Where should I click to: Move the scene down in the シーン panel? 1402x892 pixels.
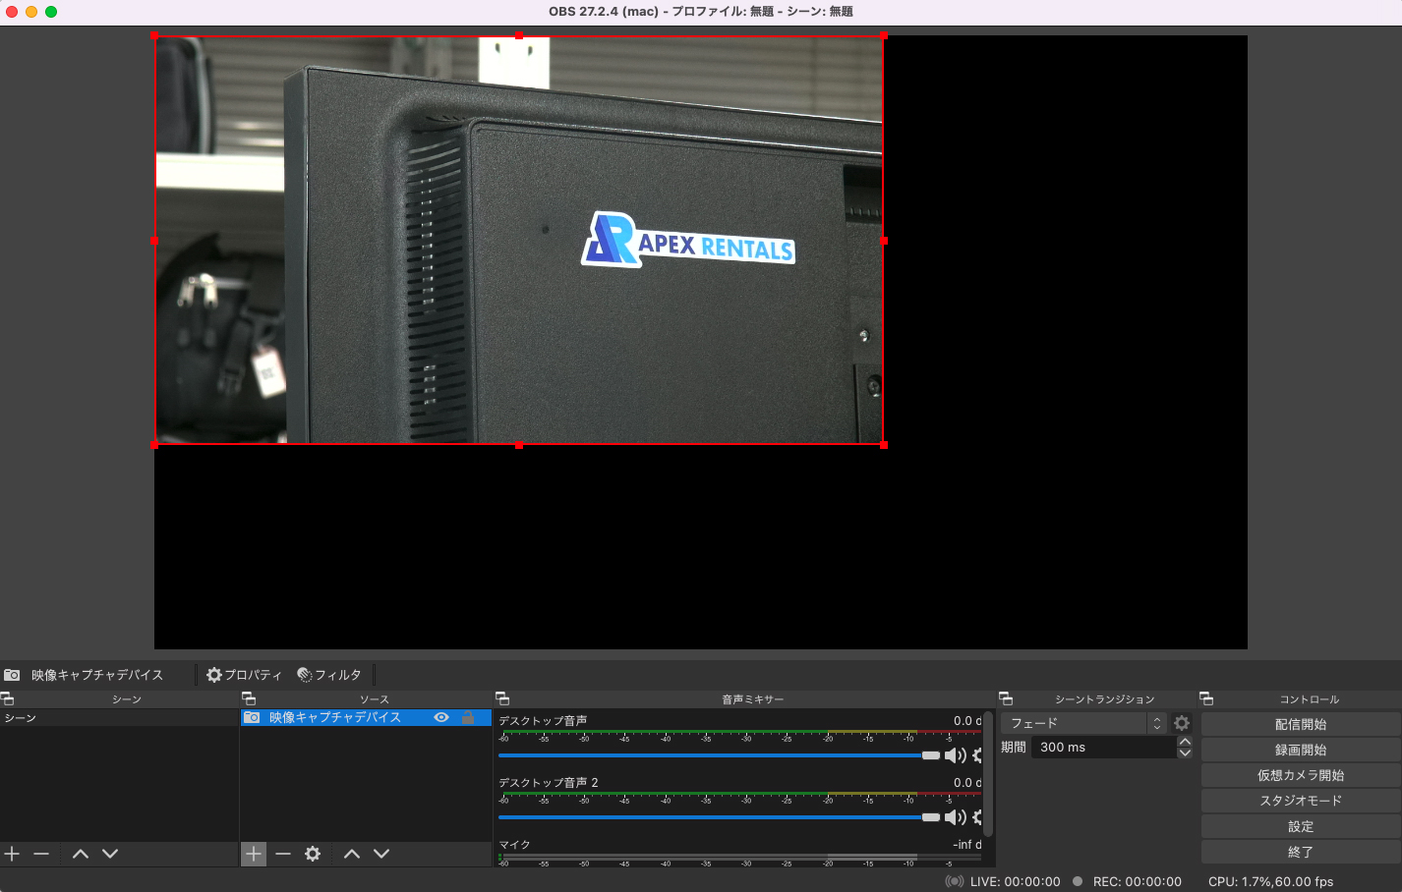[x=110, y=854]
